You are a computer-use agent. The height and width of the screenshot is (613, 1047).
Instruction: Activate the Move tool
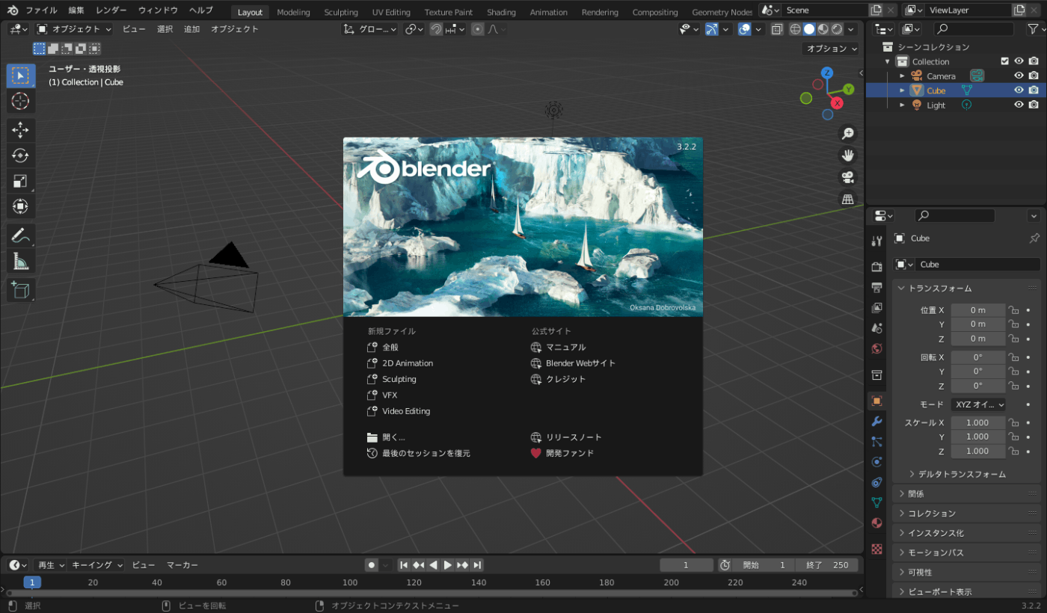point(21,130)
